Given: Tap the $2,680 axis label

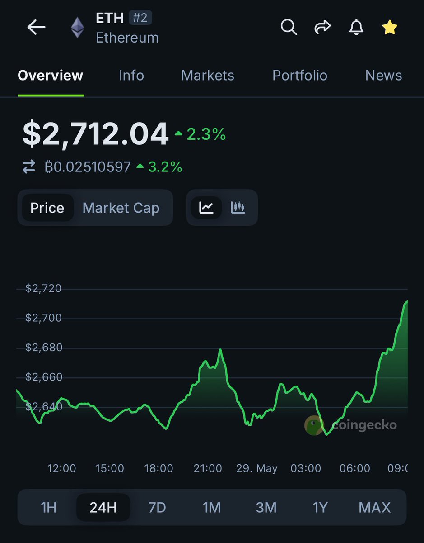Looking at the screenshot, I should 43,348.
